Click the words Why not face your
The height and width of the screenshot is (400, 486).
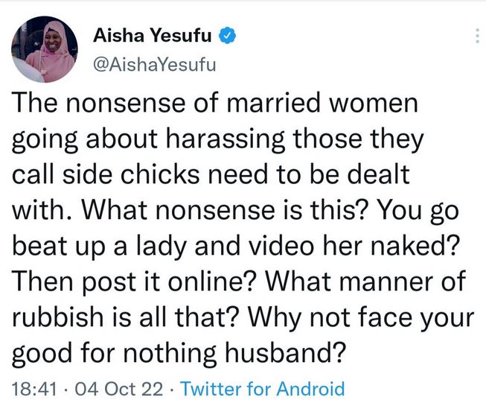tap(359, 318)
